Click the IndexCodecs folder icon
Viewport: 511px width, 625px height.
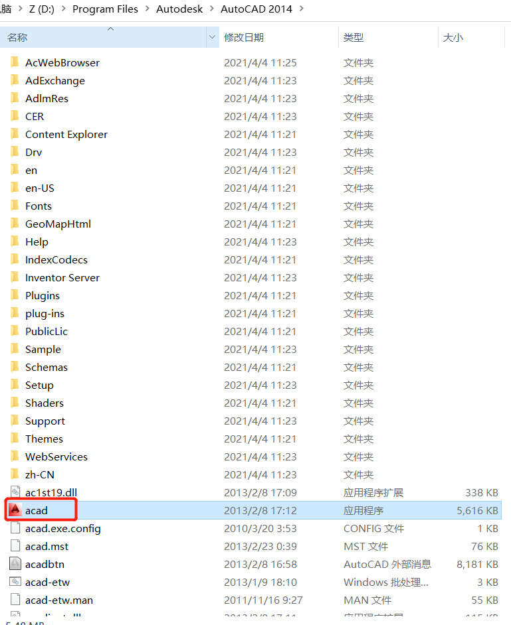point(15,259)
